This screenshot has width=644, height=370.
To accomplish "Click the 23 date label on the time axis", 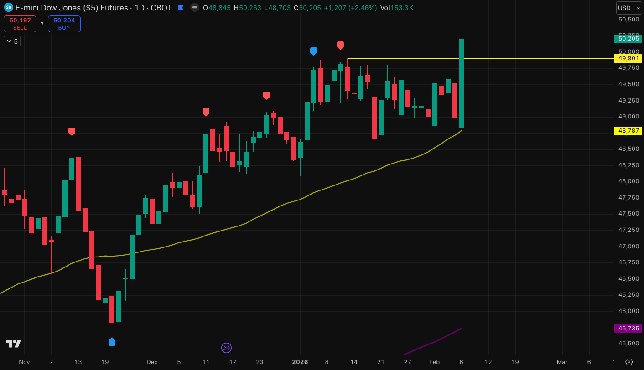I will point(260,362).
